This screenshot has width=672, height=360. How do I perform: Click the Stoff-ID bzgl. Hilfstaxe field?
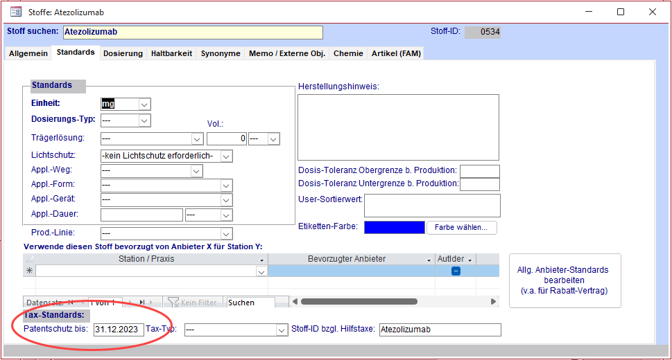pos(440,330)
